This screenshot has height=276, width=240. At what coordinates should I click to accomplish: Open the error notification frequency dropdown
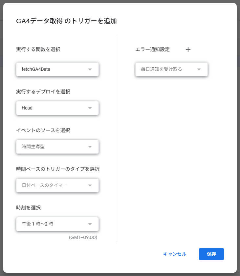pyautogui.click(x=171, y=69)
